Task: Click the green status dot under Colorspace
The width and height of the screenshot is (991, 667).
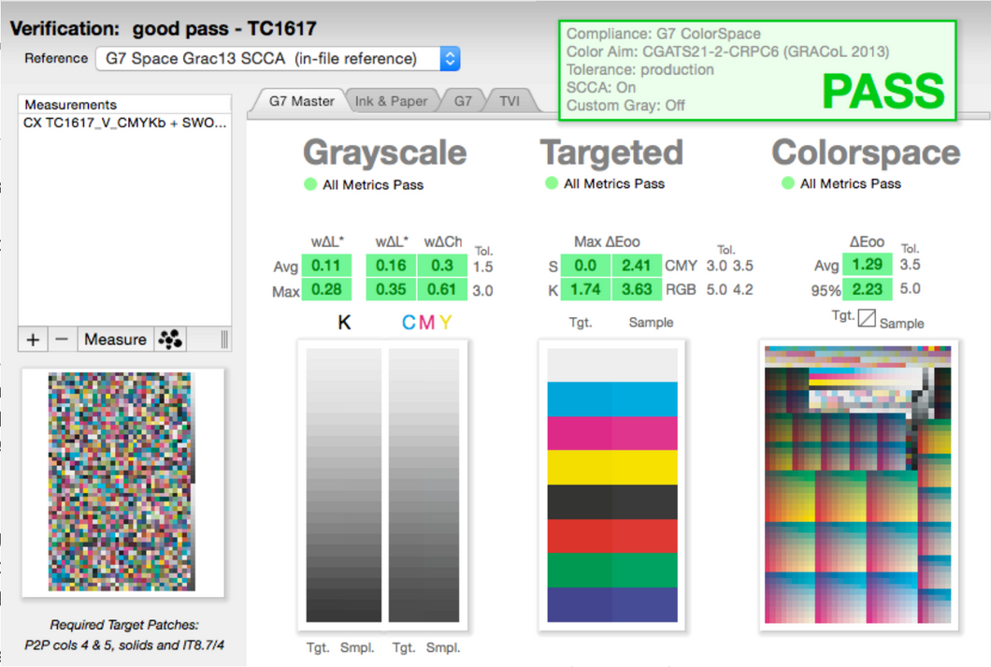Action: point(788,183)
